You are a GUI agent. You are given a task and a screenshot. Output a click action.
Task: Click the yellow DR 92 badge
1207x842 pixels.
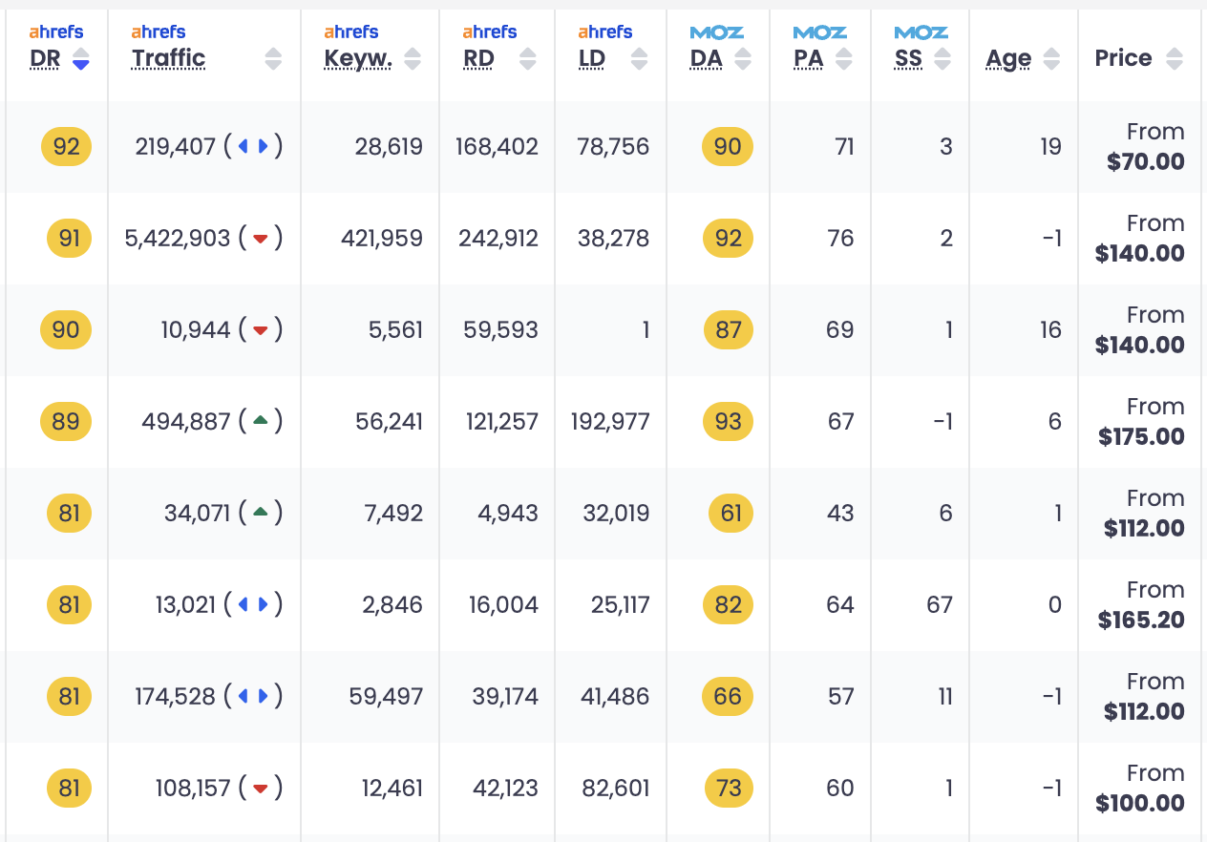pos(66,147)
